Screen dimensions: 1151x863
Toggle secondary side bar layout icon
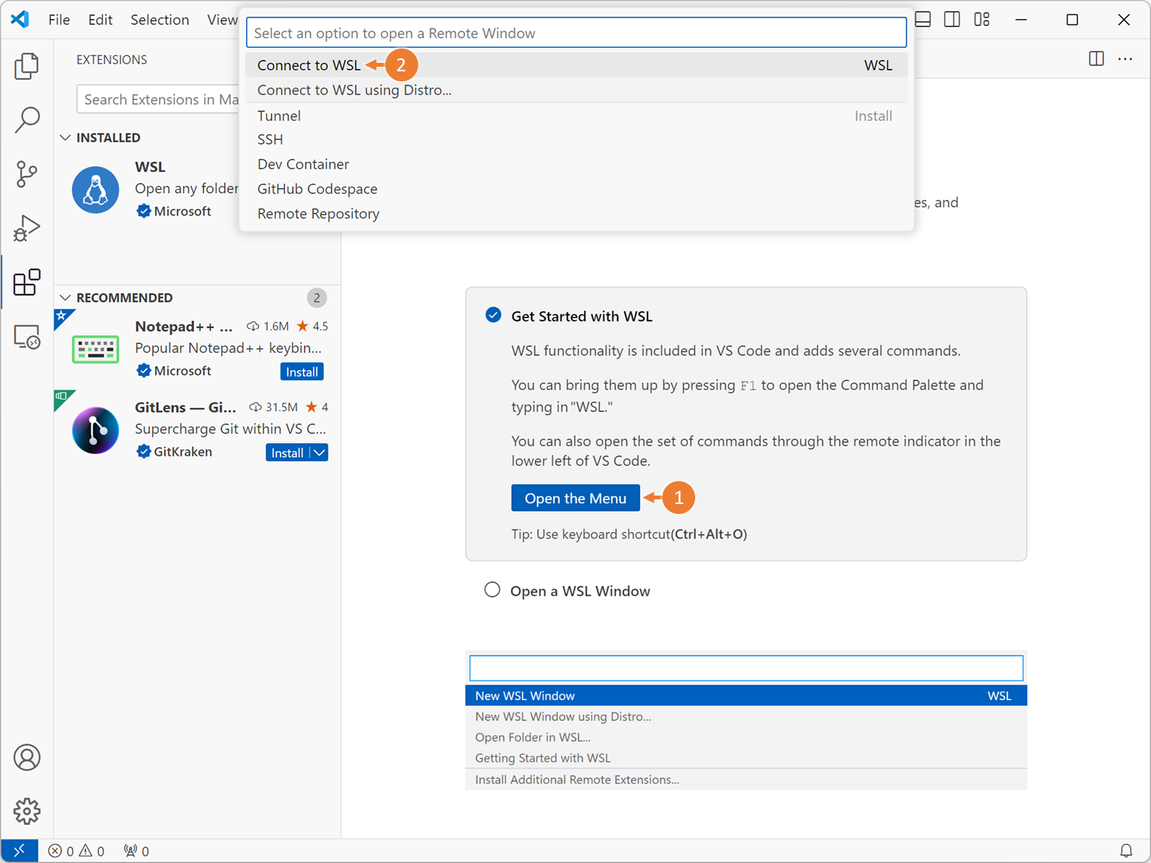952,19
